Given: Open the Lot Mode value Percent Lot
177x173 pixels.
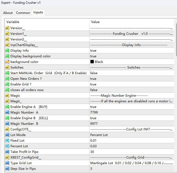Looking at the screenshot, I should coord(99,135).
